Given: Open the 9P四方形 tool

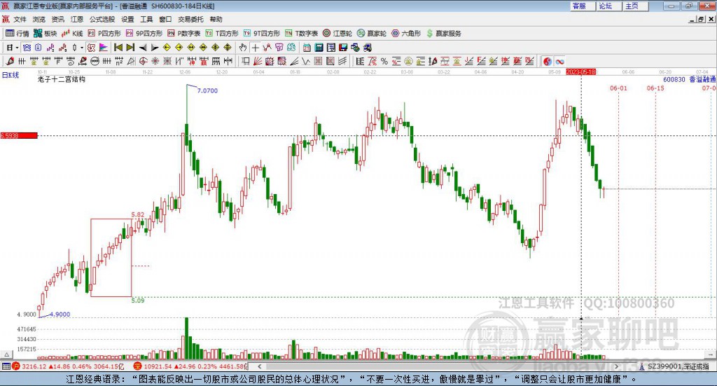Looking at the screenshot, I should [144, 34].
